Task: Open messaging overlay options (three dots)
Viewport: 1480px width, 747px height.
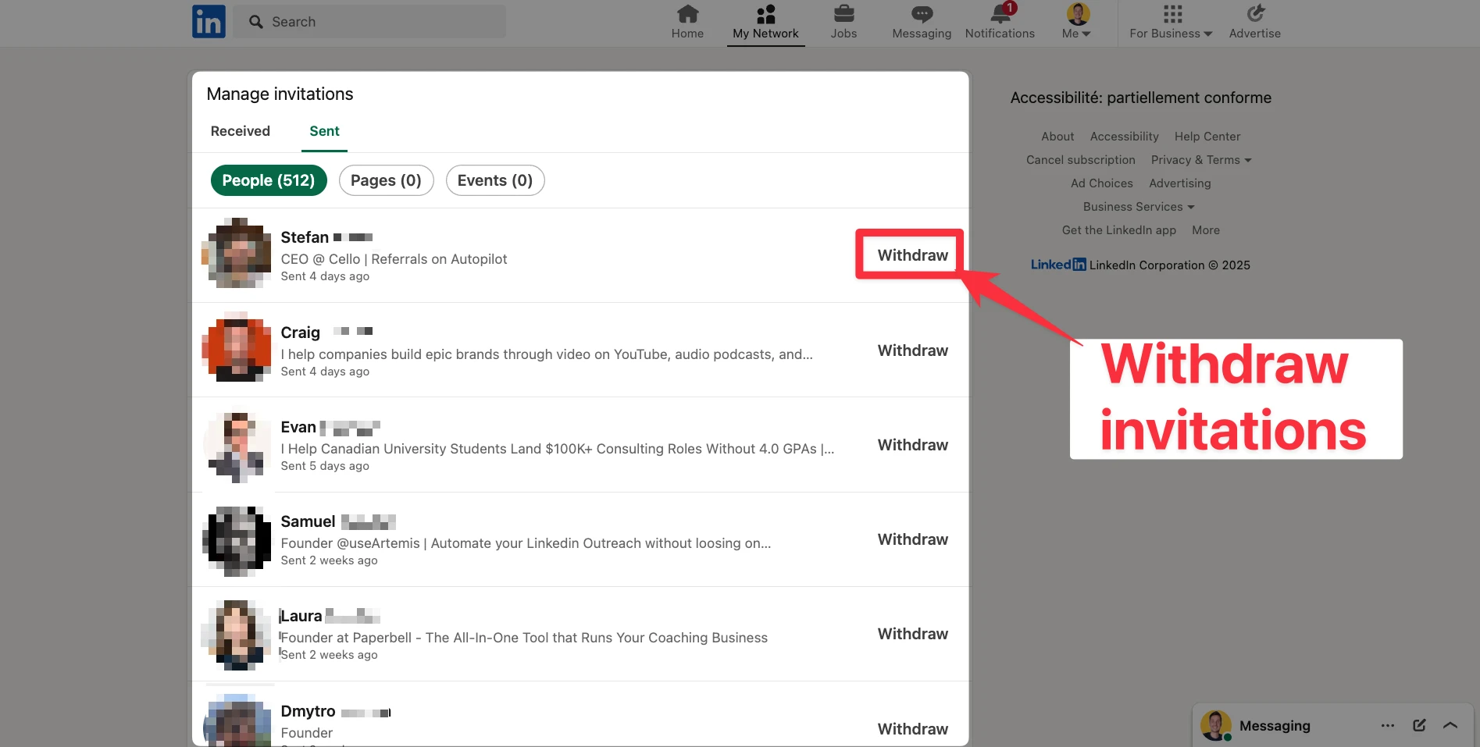Action: (1387, 725)
